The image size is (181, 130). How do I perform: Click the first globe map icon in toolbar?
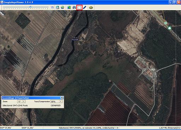point(58,7)
